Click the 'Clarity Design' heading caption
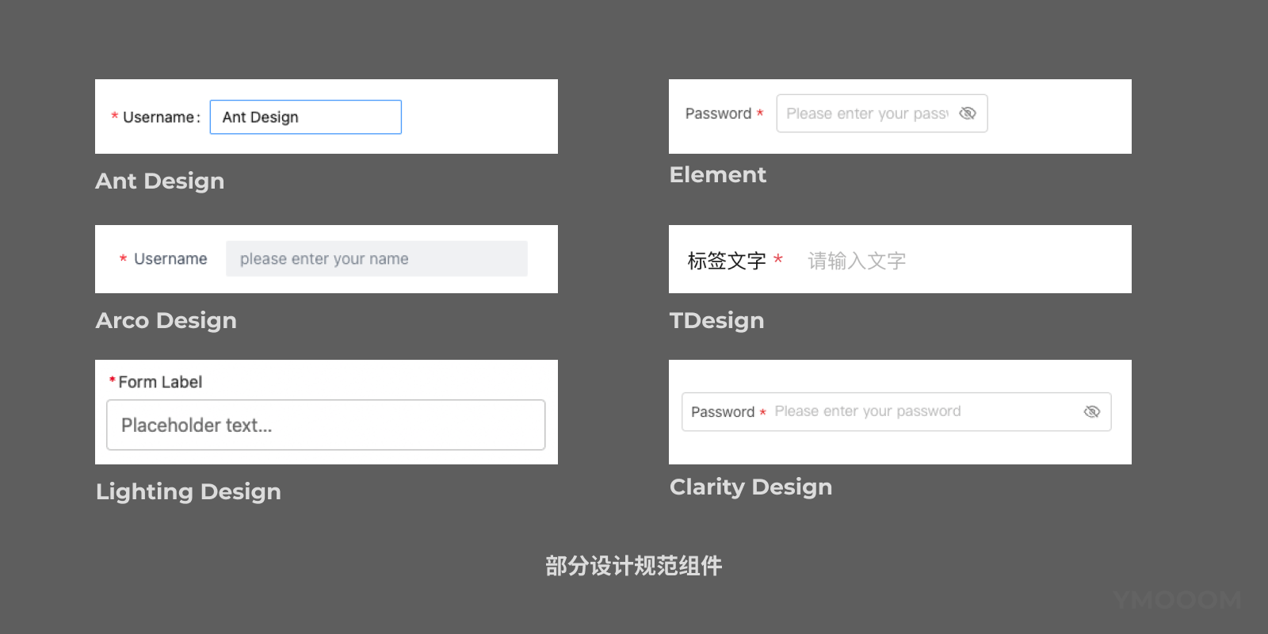Image resolution: width=1268 pixels, height=634 pixels. [751, 487]
